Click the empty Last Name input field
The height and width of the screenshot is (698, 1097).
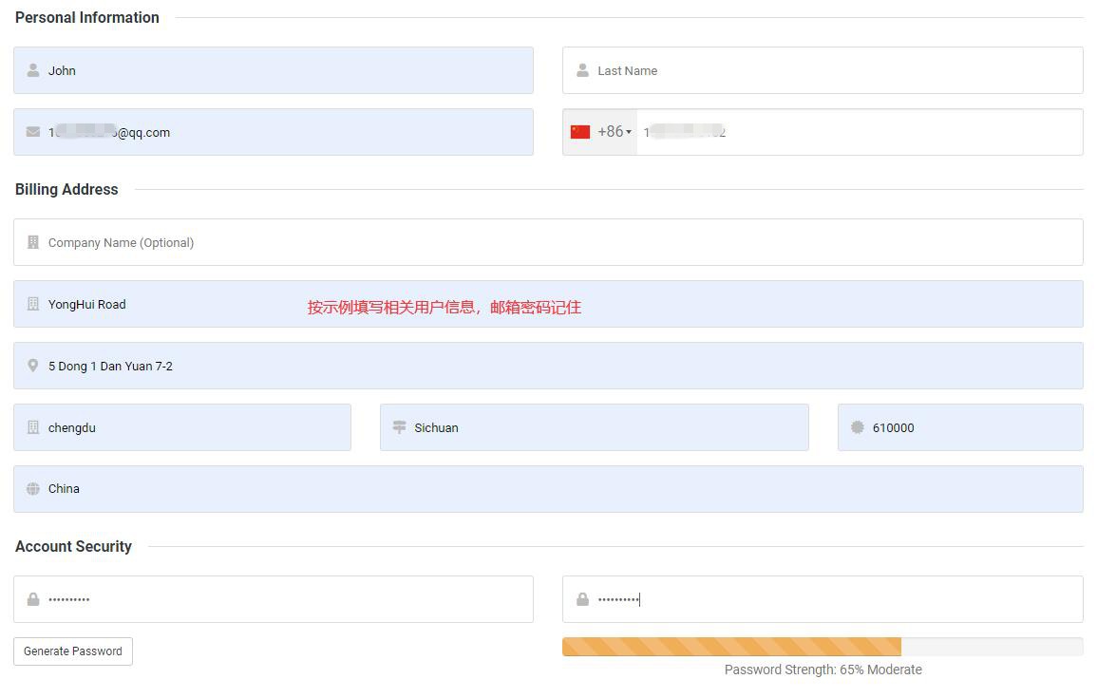point(823,69)
